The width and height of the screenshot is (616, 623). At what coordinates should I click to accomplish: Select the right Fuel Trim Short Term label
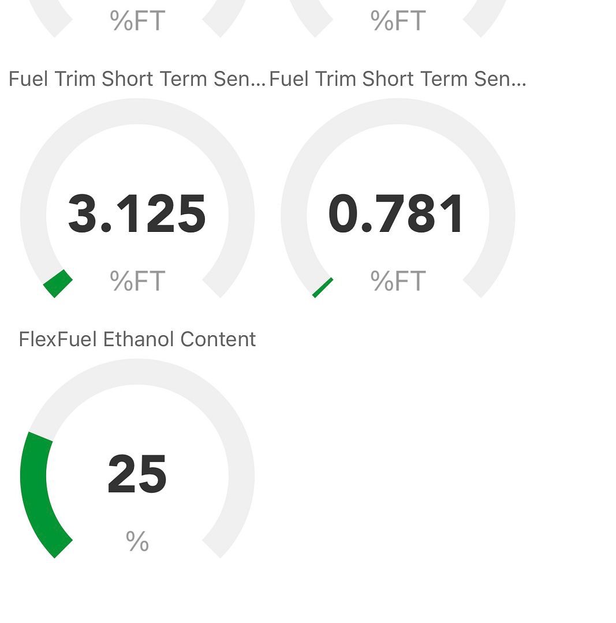(398, 78)
